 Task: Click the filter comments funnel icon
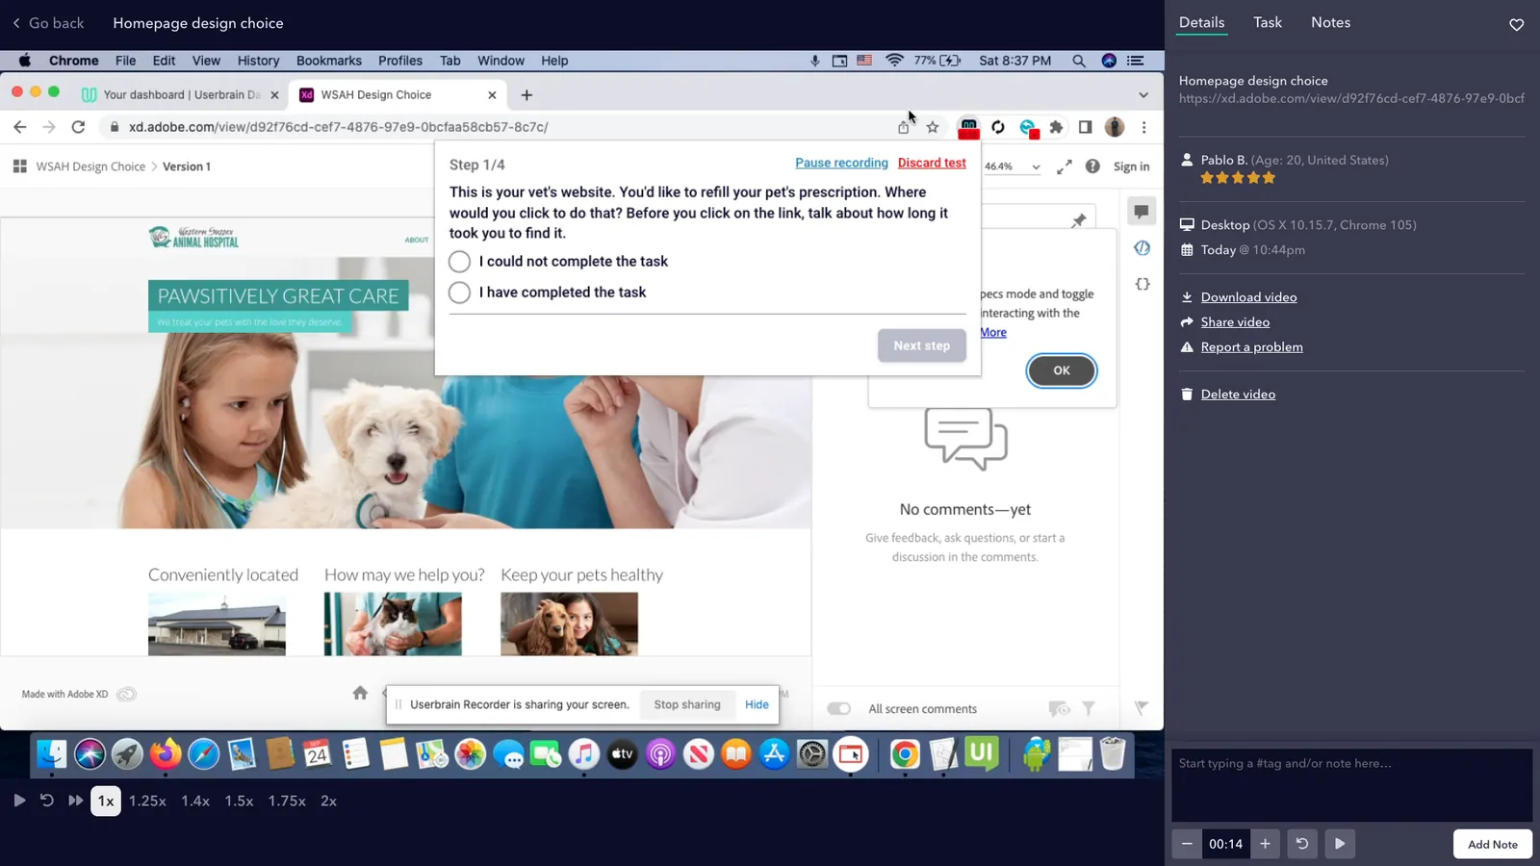(1088, 709)
